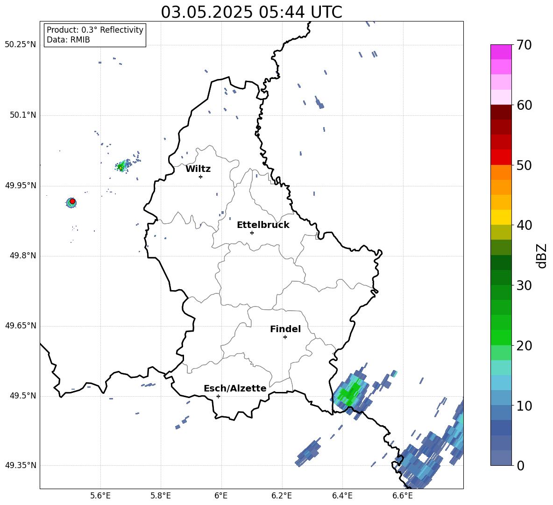Screen dimensions: 553x505
Task: Click the 5.8°E longitude label
Action: pos(161,496)
